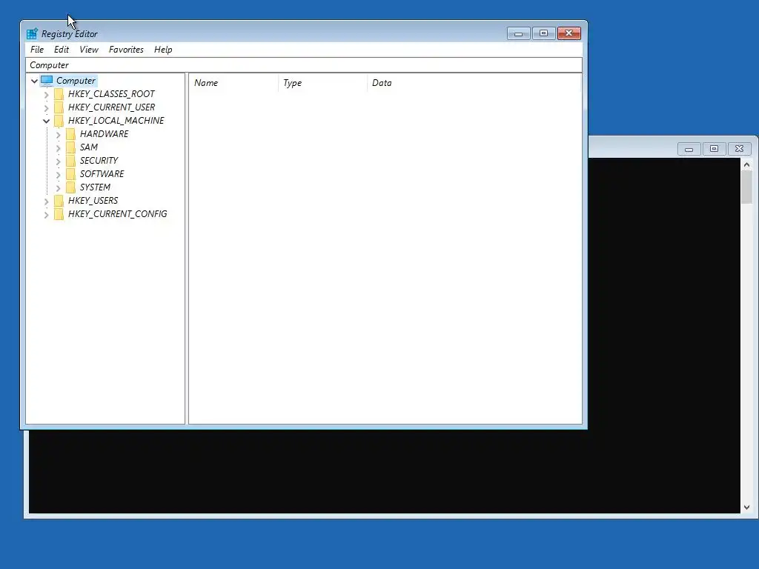Screen dimensions: 759x569
Task: Click the Registry Editor app icon in title bar
Action: pos(32,34)
